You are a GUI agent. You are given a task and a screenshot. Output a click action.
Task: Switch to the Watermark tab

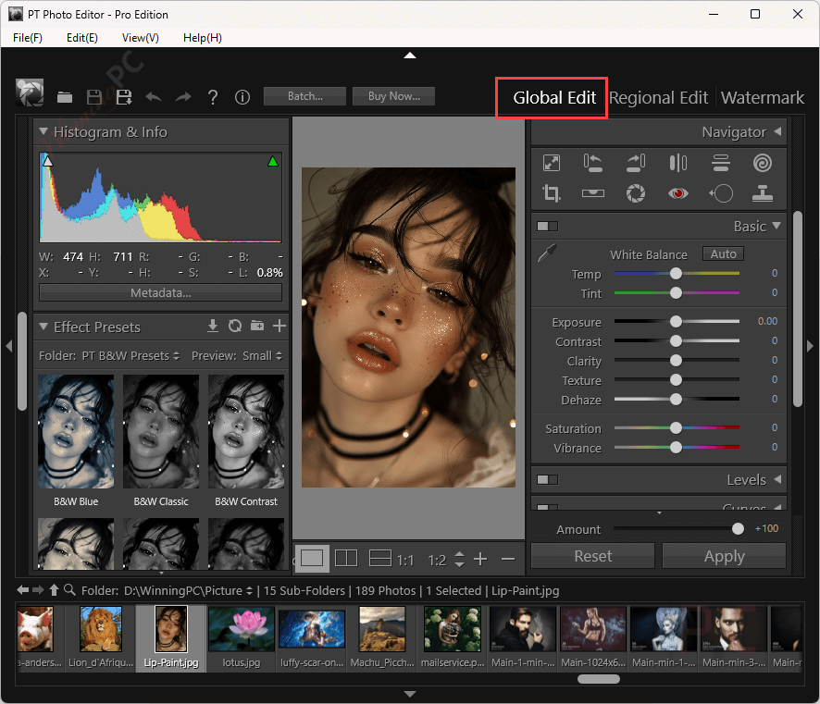point(763,98)
